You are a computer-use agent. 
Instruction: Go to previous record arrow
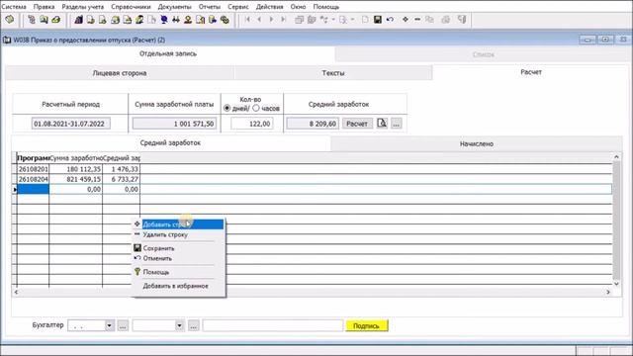tap(259, 20)
